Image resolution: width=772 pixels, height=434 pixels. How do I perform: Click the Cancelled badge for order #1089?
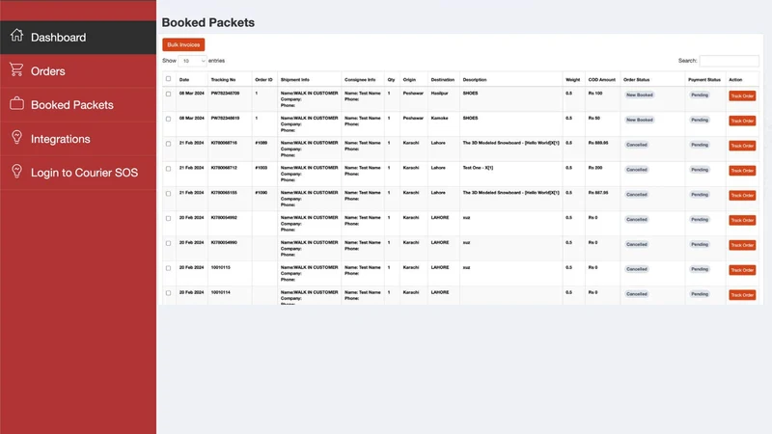pyautogui.click(x=637, y=145)
